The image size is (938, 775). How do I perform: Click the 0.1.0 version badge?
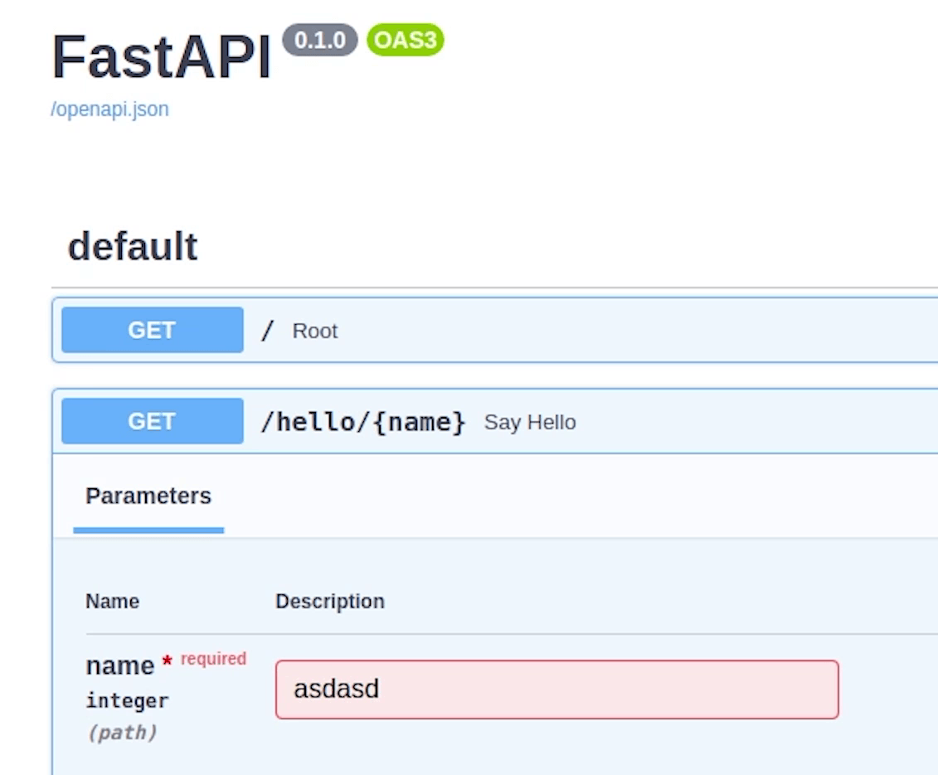320,40
